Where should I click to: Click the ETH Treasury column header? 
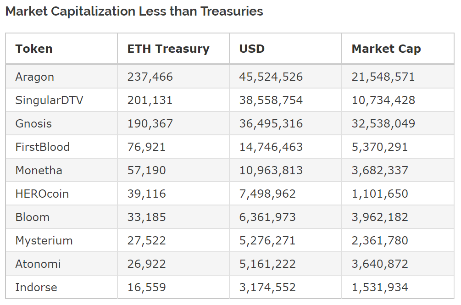click(168, 49)
